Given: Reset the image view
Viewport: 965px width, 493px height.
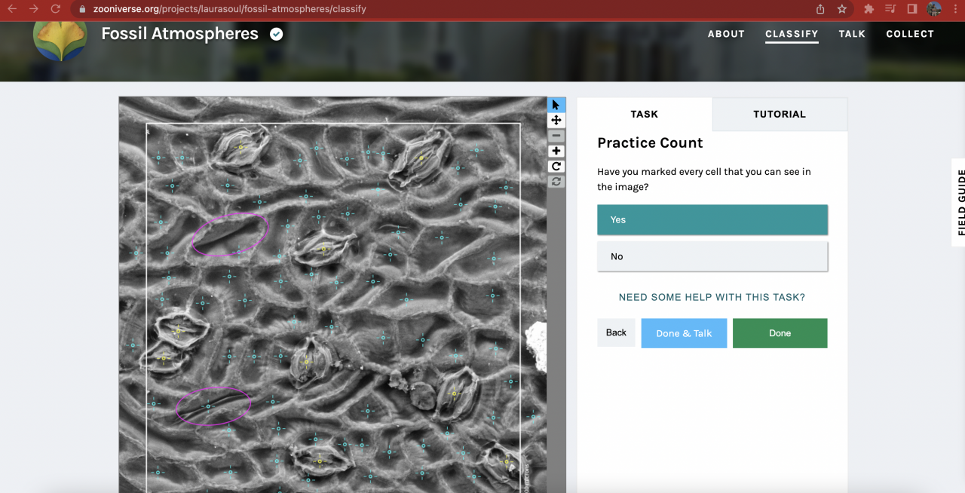Looking at the screenshot, I should (556, 182).
